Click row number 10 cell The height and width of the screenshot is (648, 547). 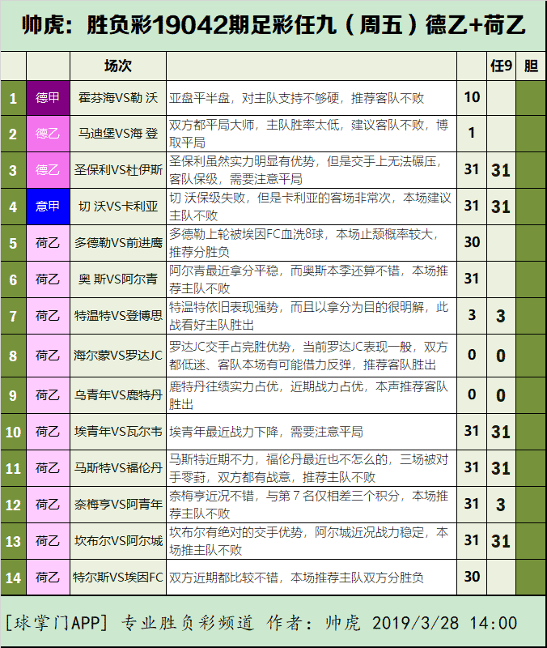13,432
